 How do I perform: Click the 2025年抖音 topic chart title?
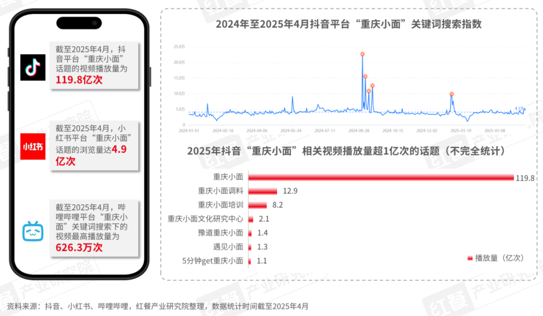coord(346,151)
